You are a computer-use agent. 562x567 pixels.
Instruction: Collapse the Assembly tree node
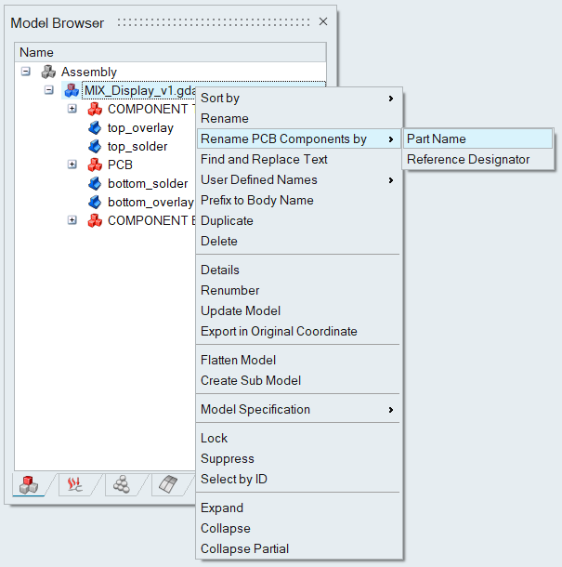tap(25, 72)
